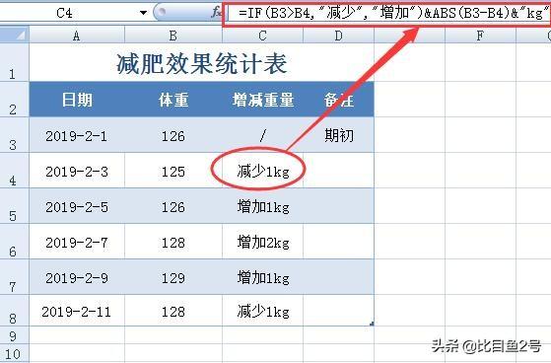Select column B header
Viewport: 551px width, 363px height.
point(173,36)
